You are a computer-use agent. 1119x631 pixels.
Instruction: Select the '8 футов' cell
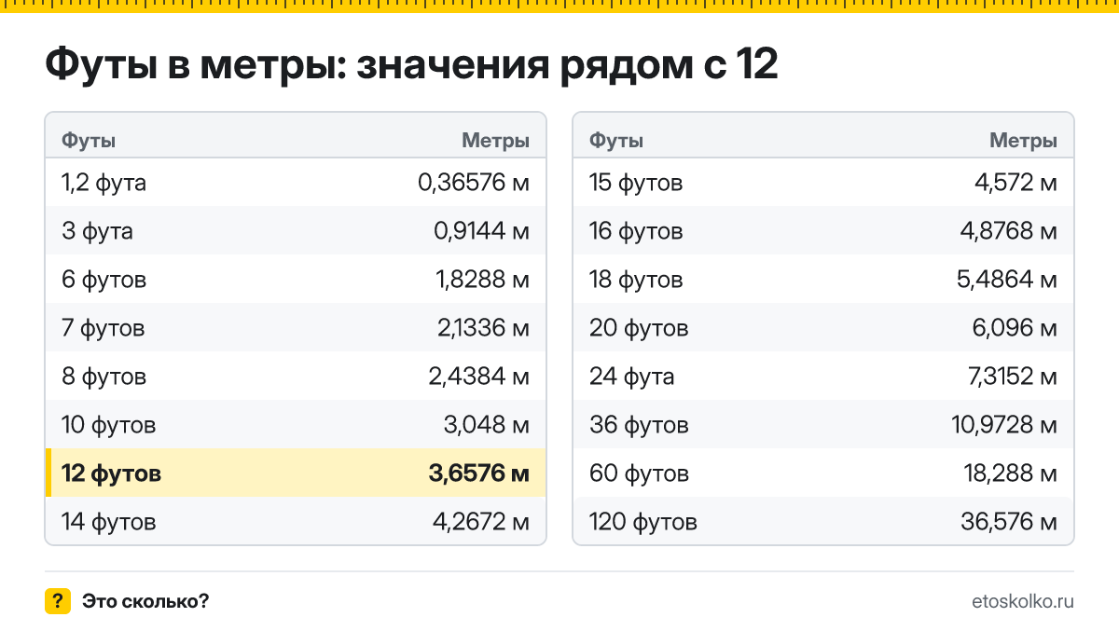click(x=104, y=377)
